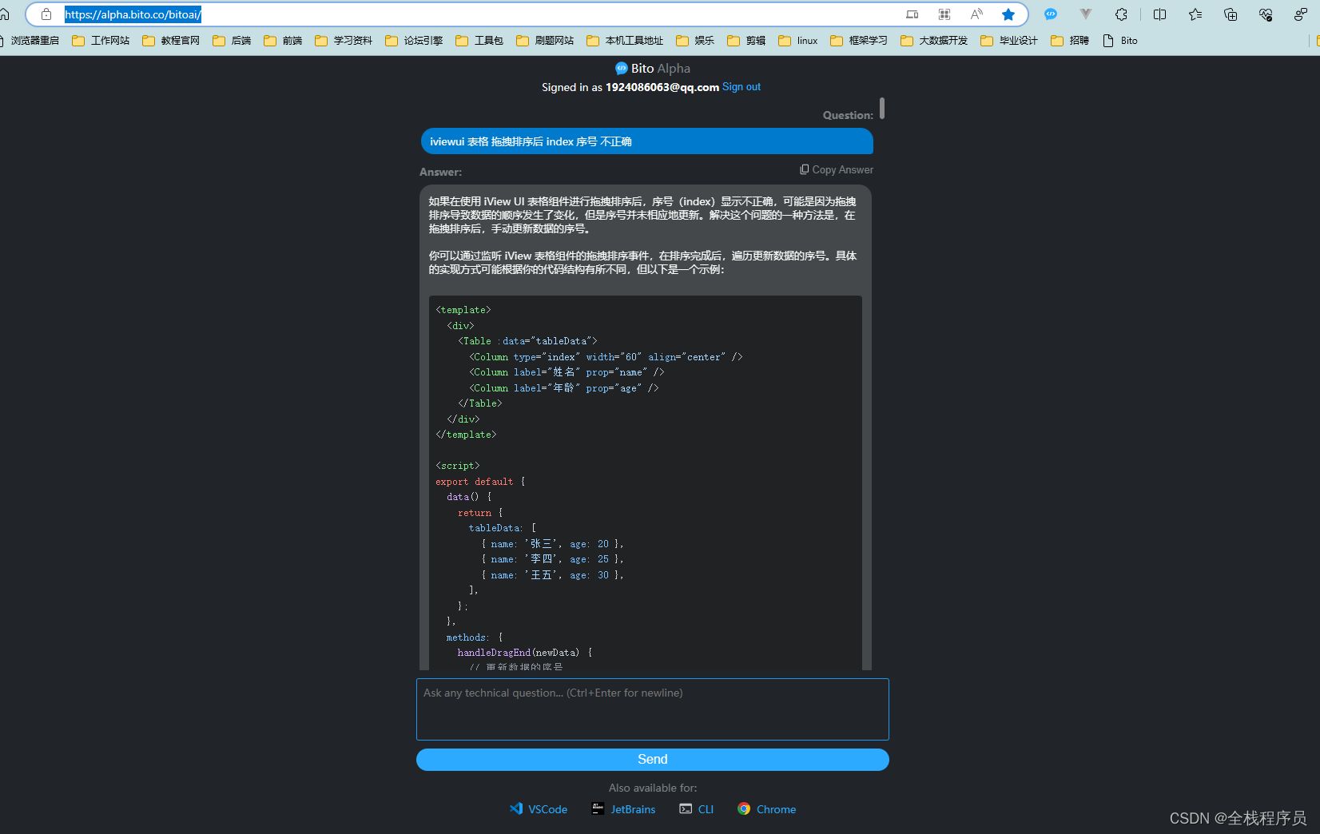Open Browser essentials heart icon
This screenshot has height=834, width=1320.
tap(1266, 14)
